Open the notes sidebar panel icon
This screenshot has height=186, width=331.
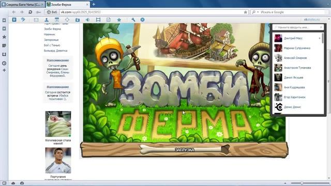(x=4, y=45)
